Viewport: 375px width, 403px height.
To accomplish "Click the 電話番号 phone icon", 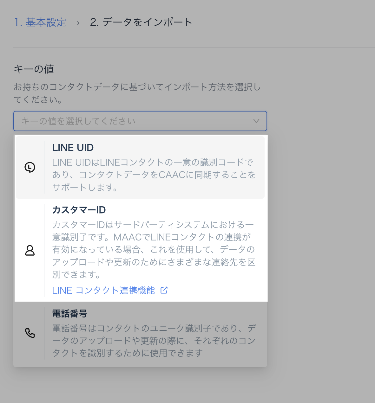I will 30,333.
